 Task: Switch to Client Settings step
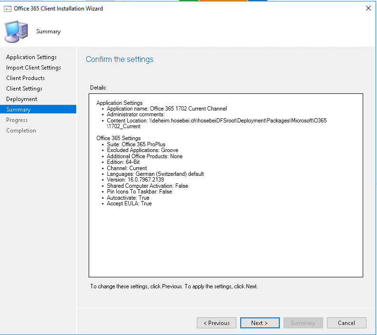click(x=24, y=89)
